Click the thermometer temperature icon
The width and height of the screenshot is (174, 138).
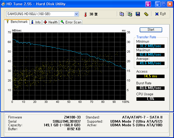(x=85, y=14)
